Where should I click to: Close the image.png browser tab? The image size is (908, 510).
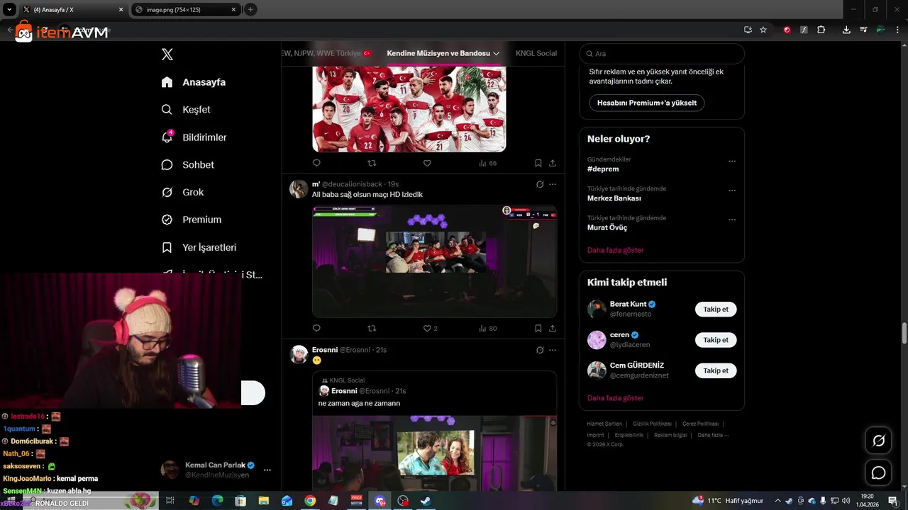(x=233, y=10)
